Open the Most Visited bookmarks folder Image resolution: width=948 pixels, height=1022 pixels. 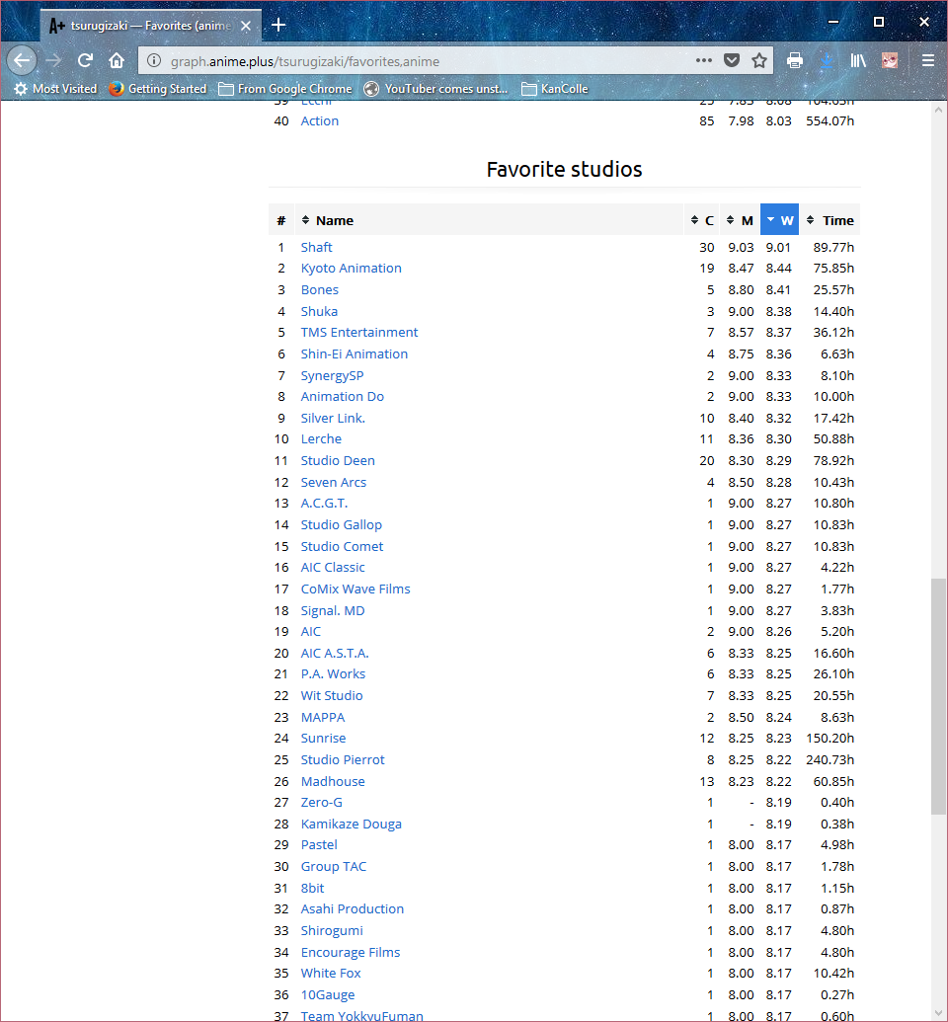pyautogui.click(x=55, y=89)
